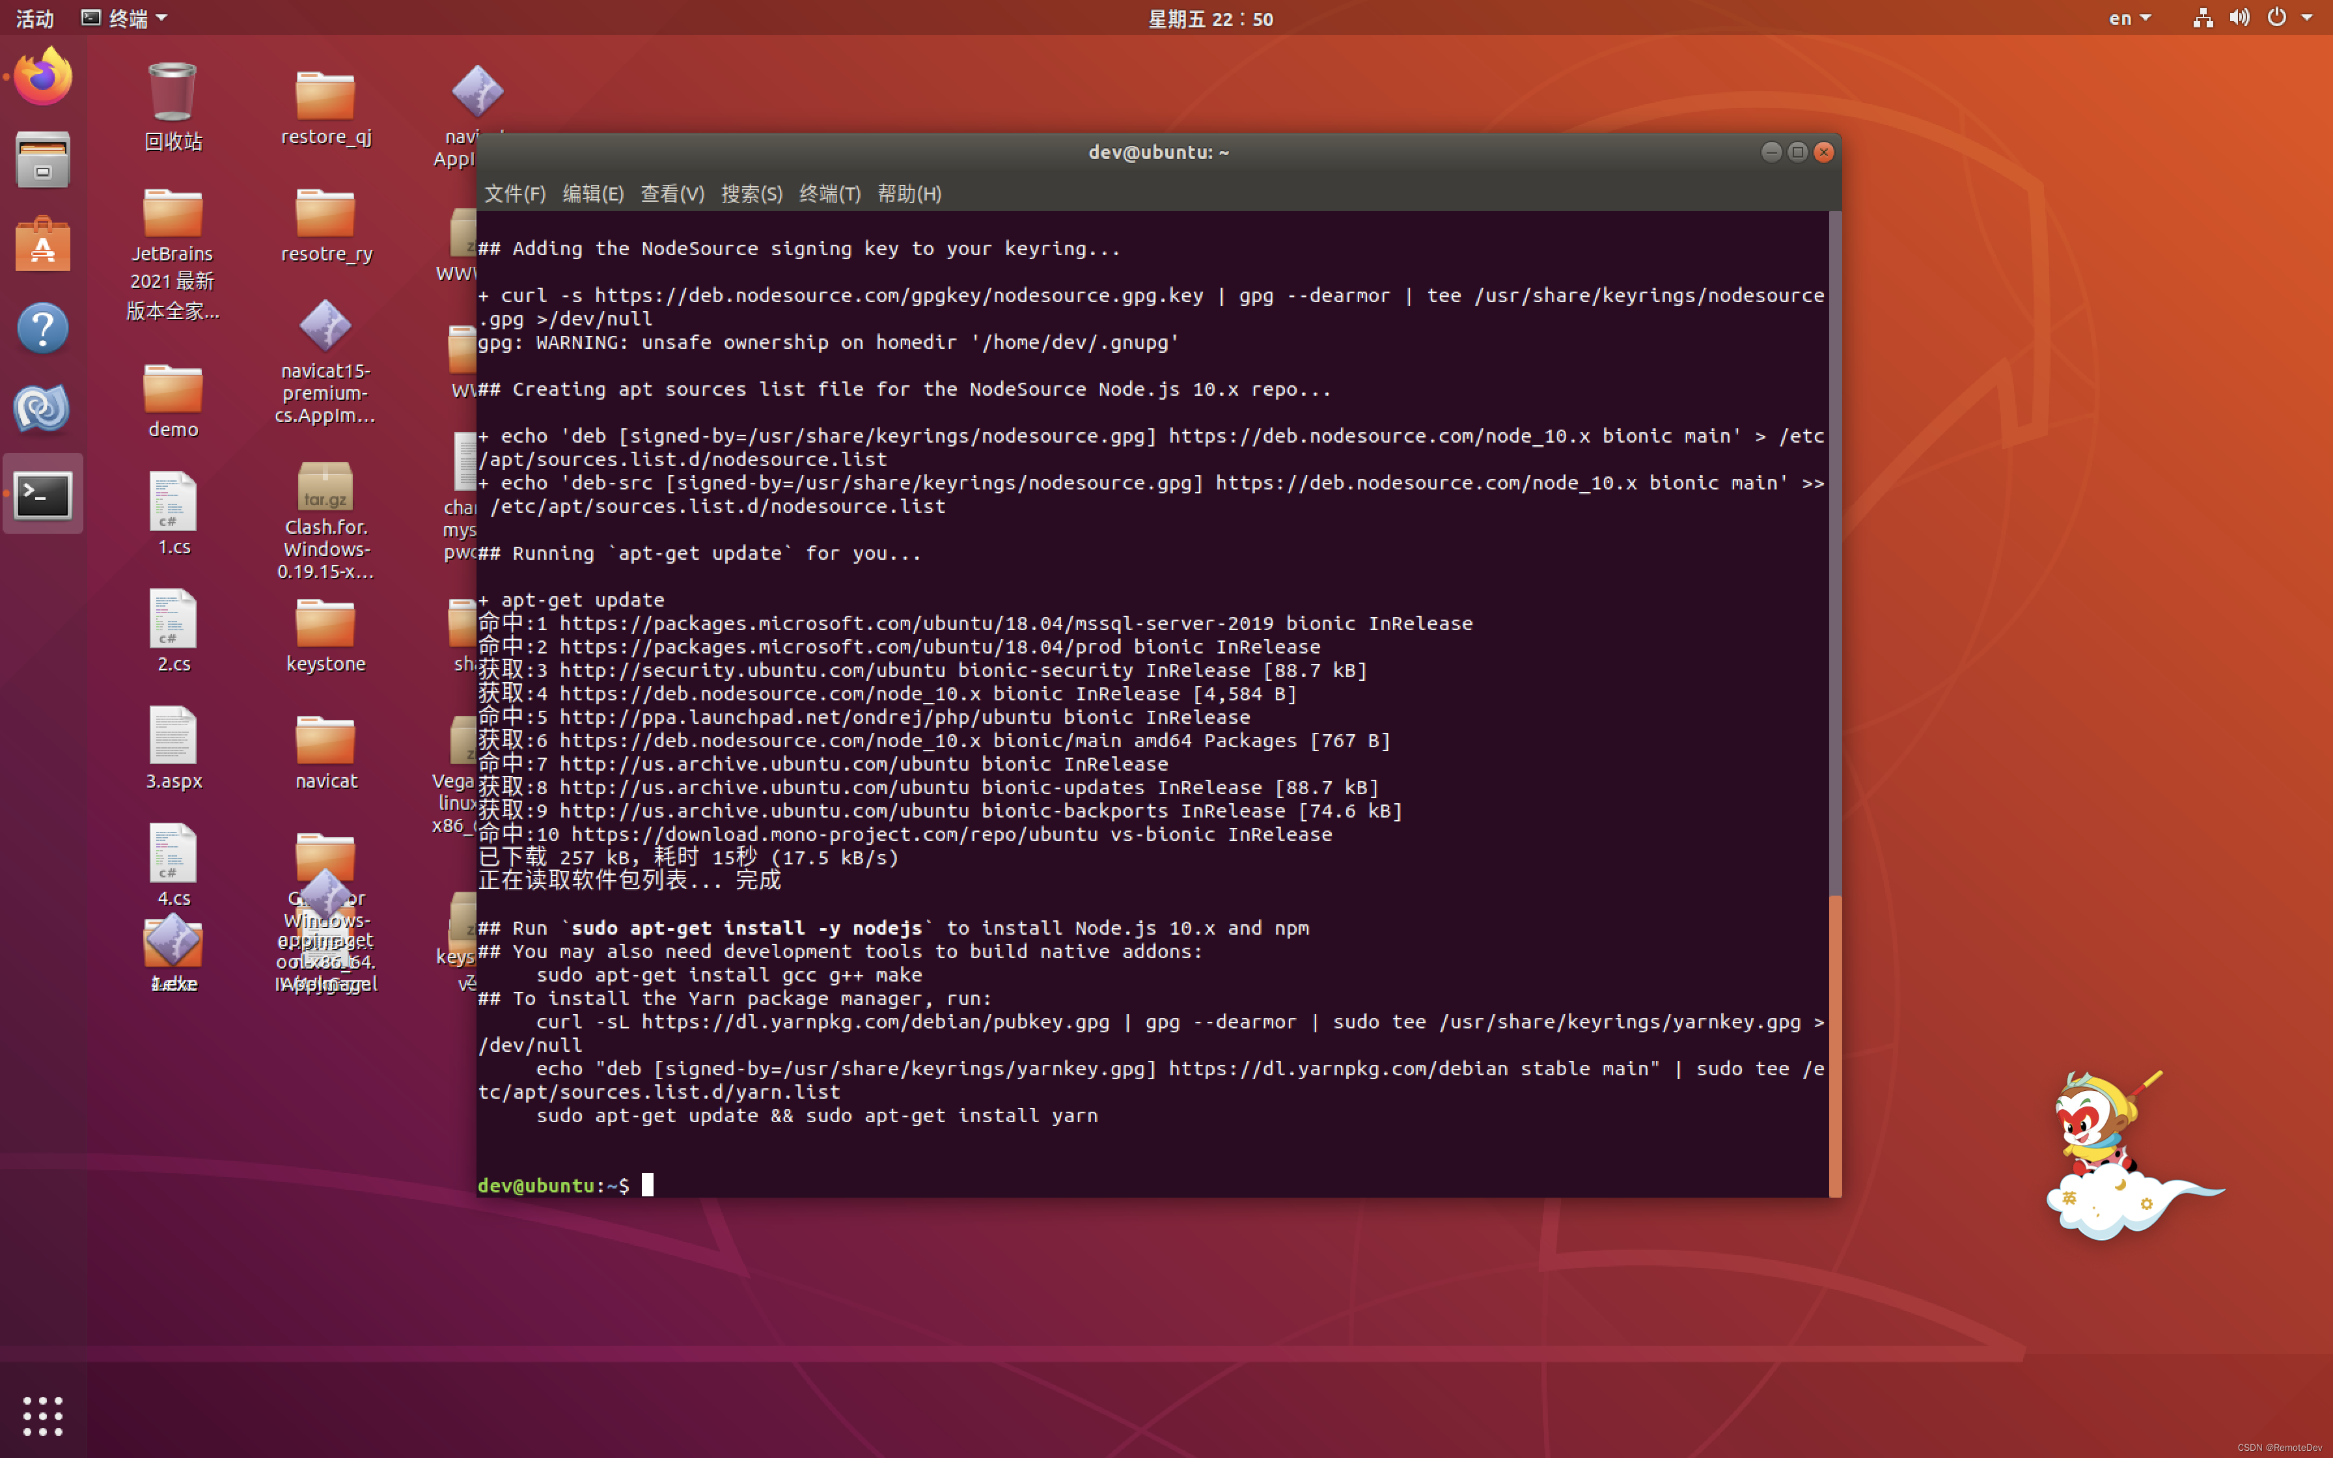This screenshot has width=2333, height=1458.
Task: Open the 文件(F) menu in terminal
Action: point(514,194)
